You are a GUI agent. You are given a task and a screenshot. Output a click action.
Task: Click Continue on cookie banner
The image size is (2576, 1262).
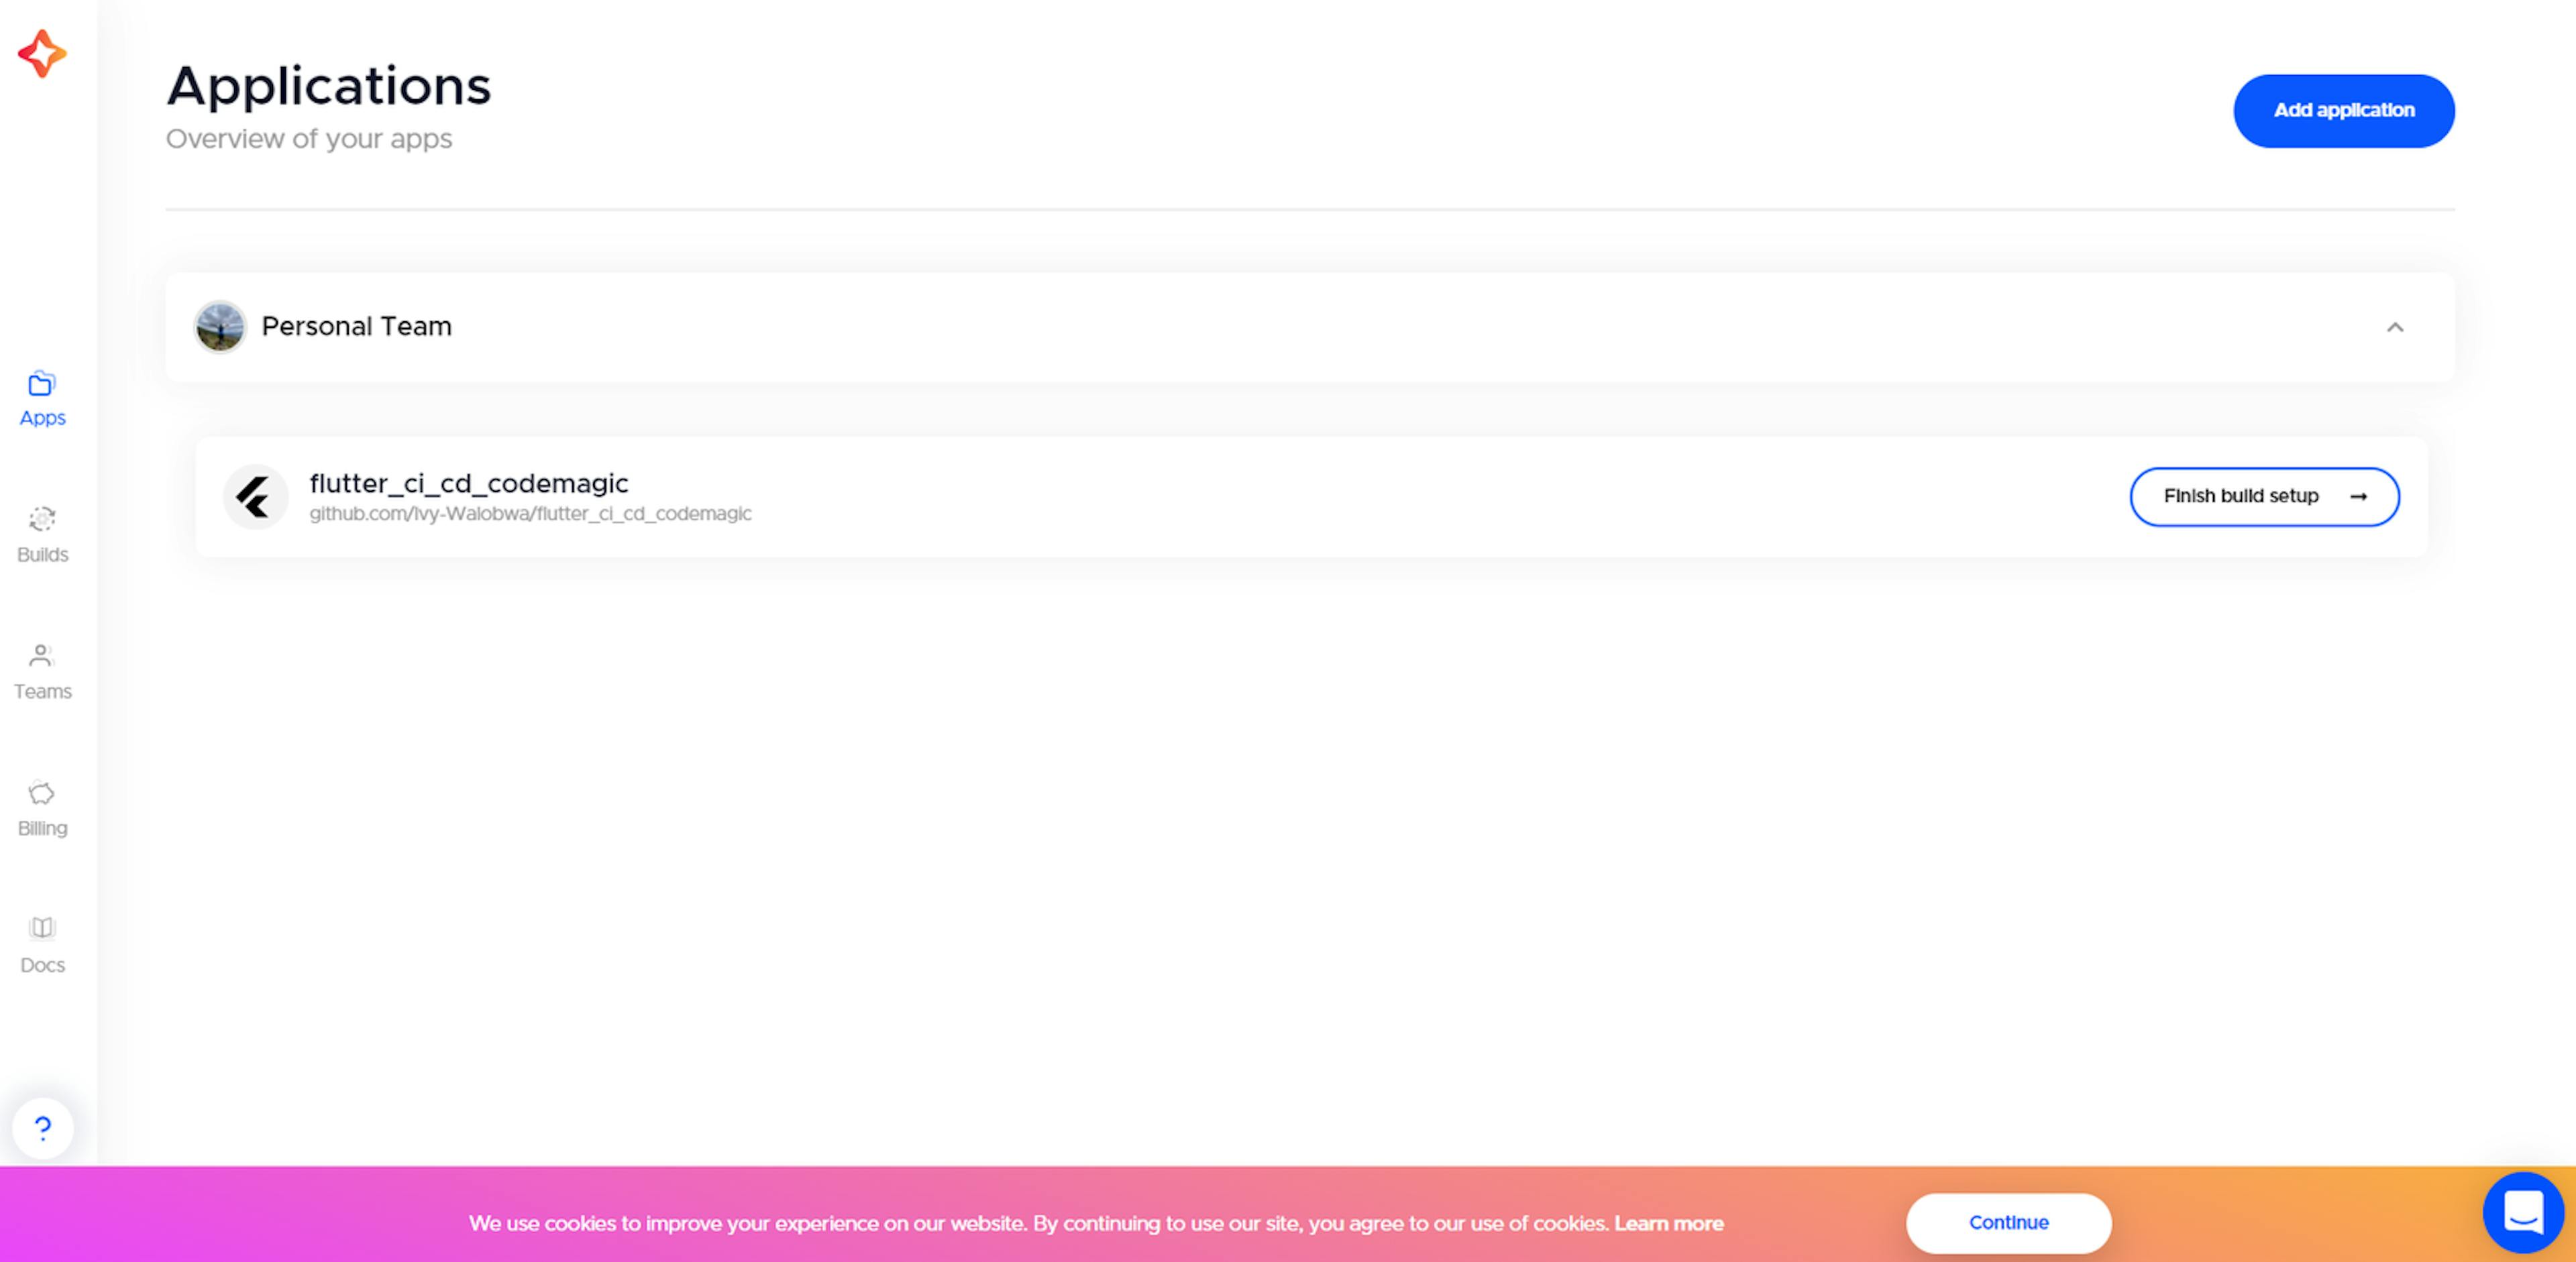click(x=2008, y=1221)
